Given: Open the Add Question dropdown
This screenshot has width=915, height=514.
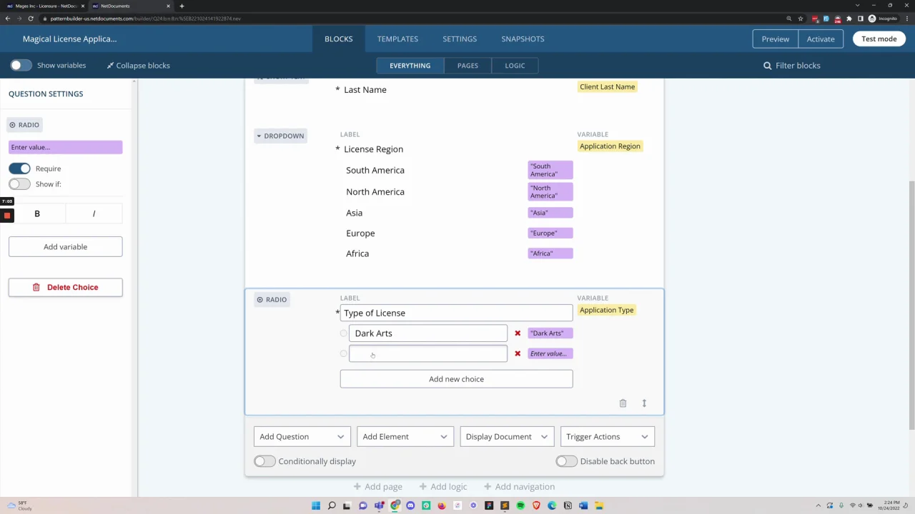Looking at the screenshot, I should pyautogui.click(x=302, y=437).
